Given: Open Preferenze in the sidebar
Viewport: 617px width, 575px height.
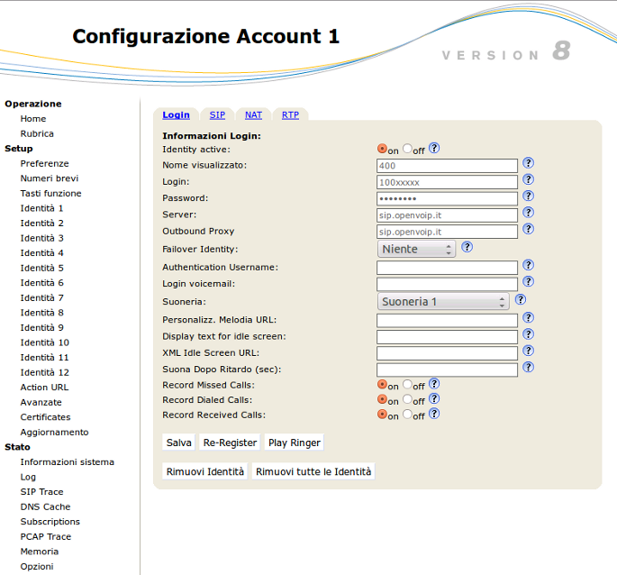Looking at the screenshot, I should pos(44,163).
